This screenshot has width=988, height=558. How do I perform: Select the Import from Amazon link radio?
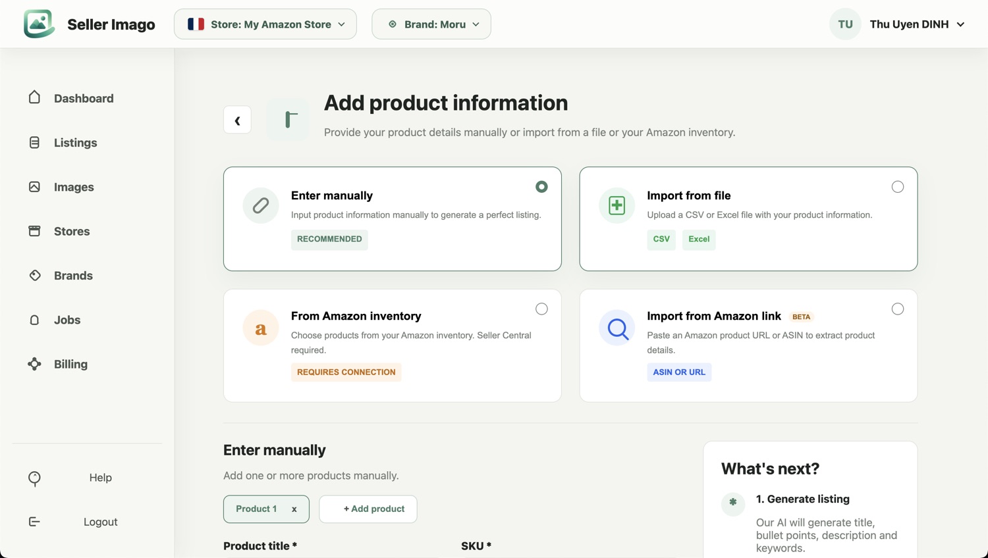point(898,309)
